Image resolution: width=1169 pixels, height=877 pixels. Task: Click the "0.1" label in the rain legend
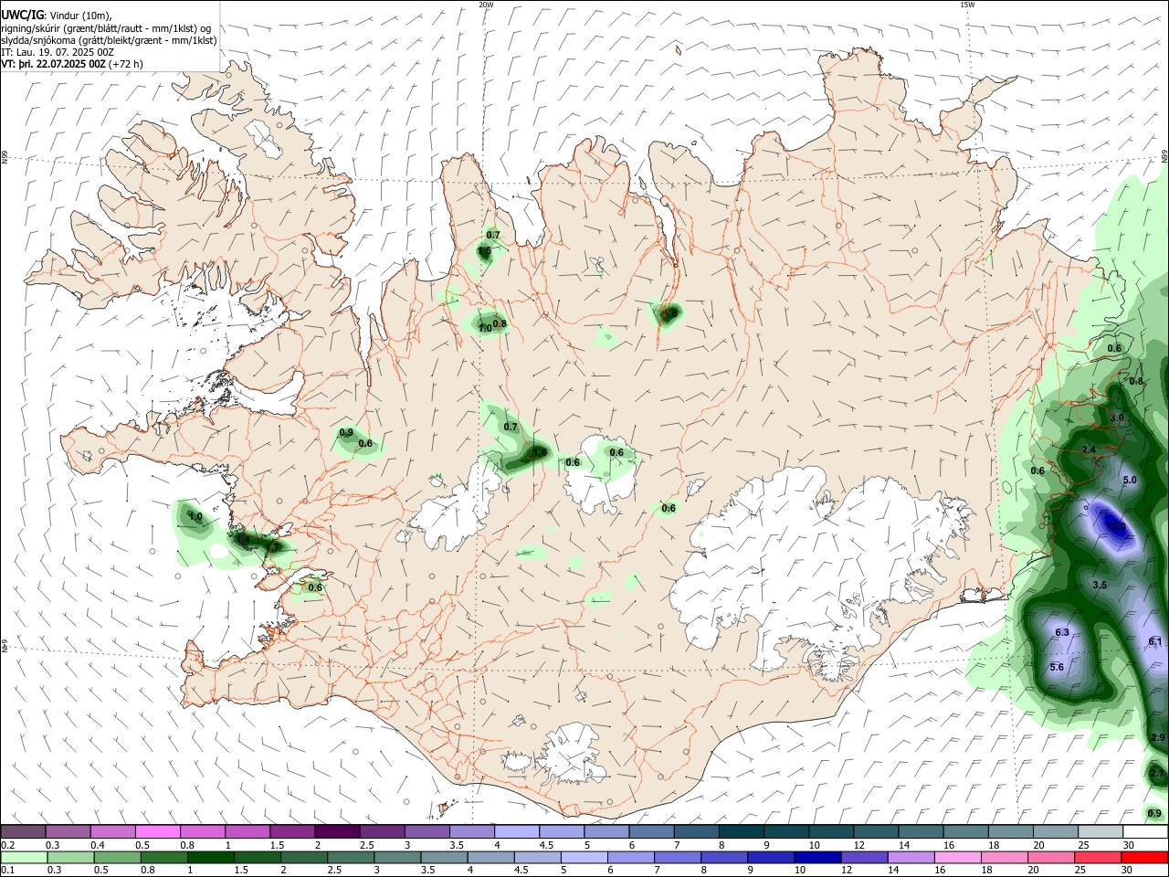8,870
